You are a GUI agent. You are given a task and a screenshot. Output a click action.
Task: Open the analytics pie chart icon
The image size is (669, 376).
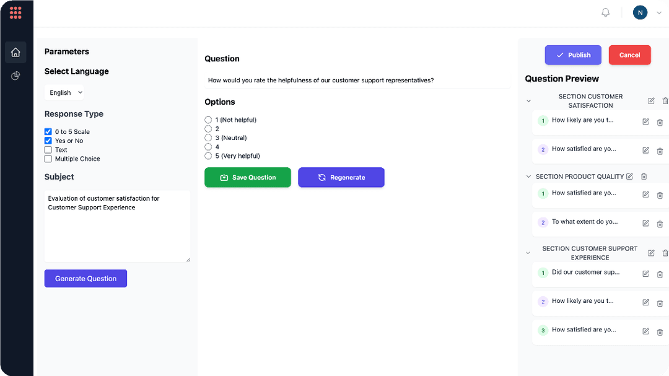coord(15,76)
